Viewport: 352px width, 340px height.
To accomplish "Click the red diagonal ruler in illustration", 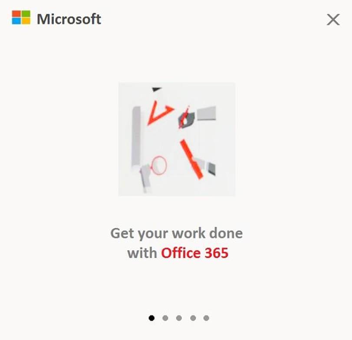I will point(191,159).
